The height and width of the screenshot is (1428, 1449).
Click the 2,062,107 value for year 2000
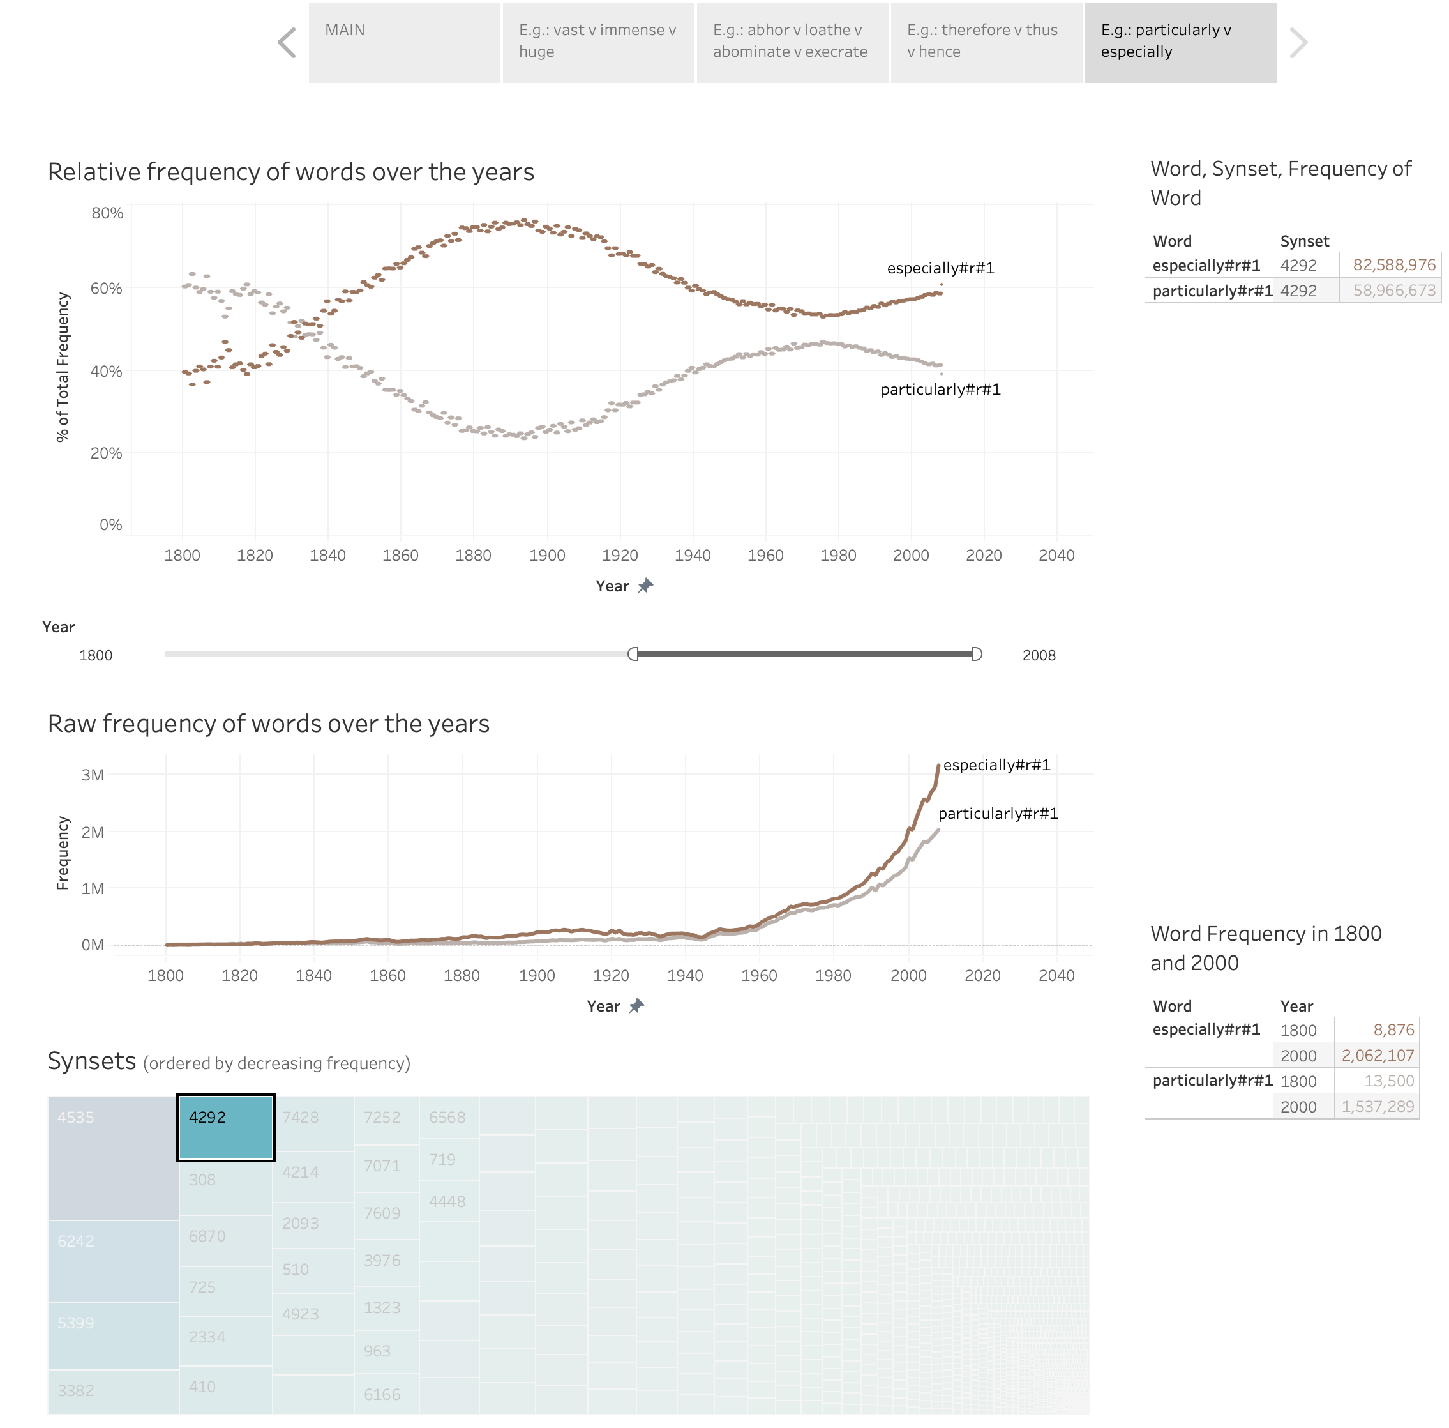(x=1377, y=1055)
